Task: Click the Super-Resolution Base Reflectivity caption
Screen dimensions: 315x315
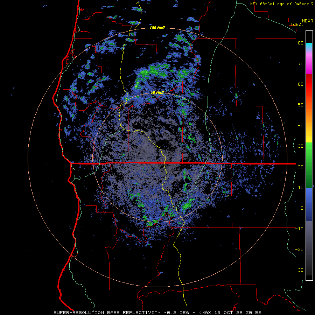Action: coord(157,313)
